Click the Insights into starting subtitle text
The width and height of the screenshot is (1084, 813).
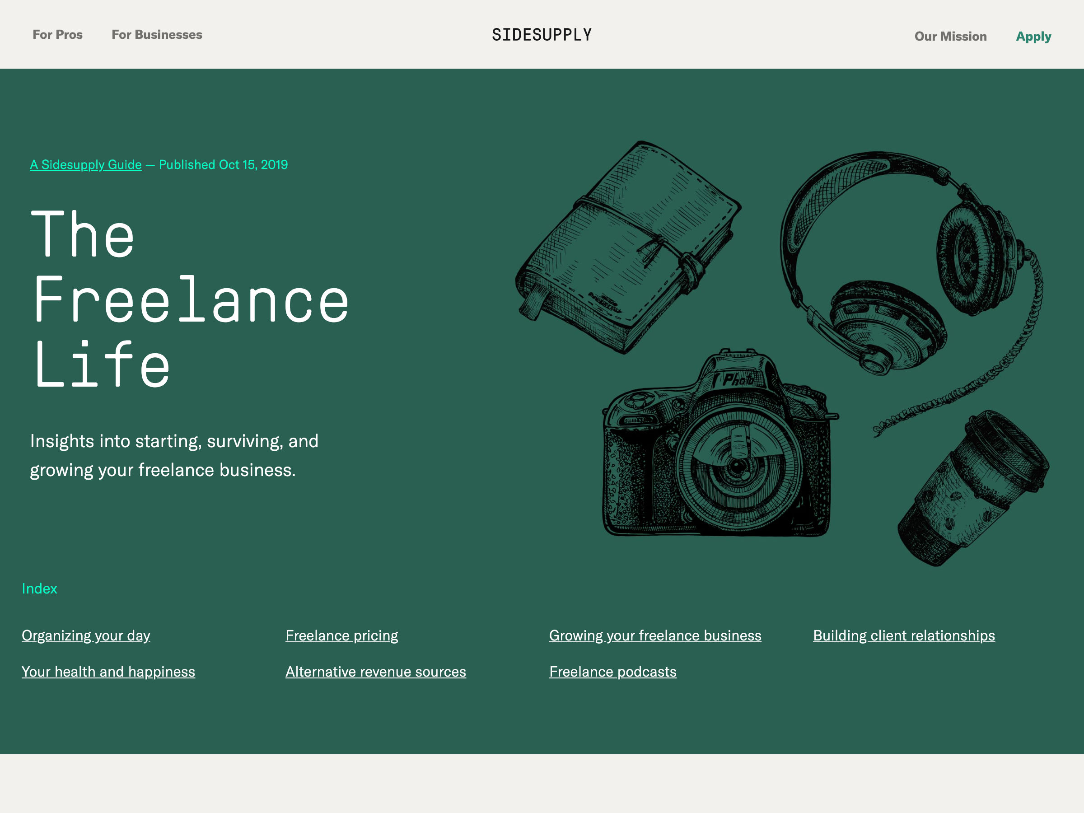(x=174, y=456)
